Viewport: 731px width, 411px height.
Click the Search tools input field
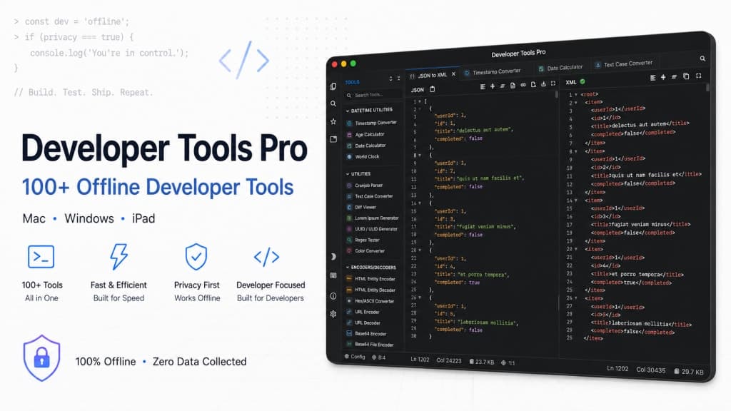pos(373,95)
